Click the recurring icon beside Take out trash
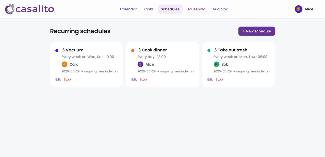The width and height of the screenshot is (325, 157). (x=215, y=50)
